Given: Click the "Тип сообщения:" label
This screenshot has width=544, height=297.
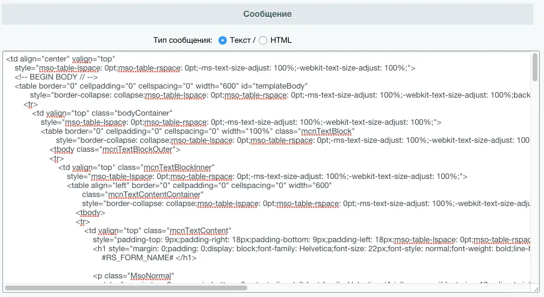Looking at the screenshot, I should coord(182,40).
